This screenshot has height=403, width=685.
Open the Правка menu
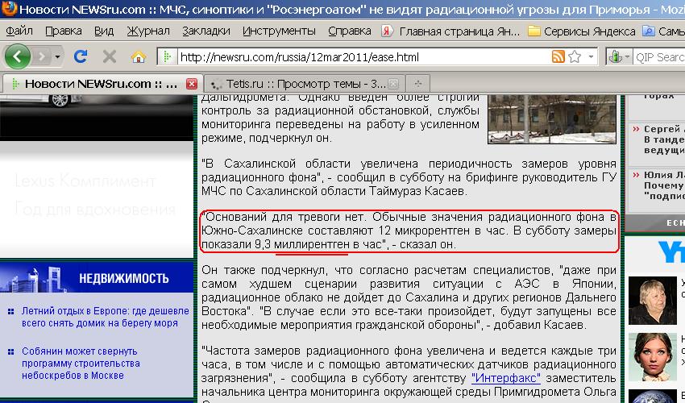[x=64, y=31]
